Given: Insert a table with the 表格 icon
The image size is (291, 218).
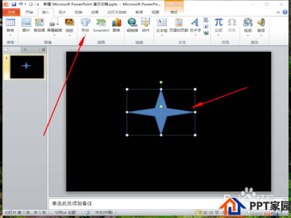Looking at the screenshot, I should pos(10,23).
